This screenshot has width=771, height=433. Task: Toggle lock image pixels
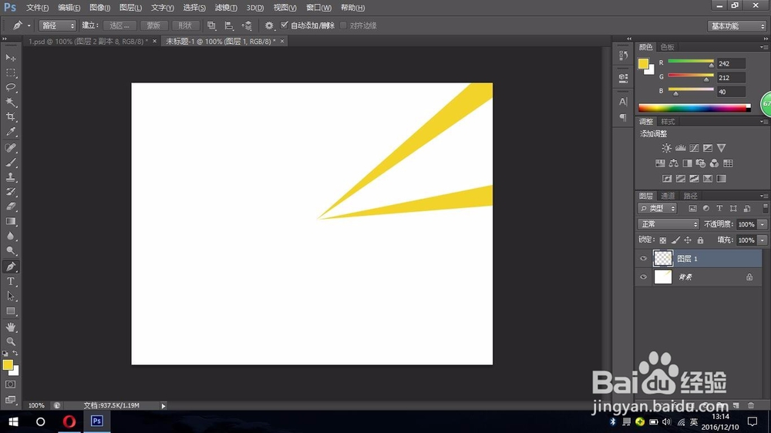pos(675,240)
